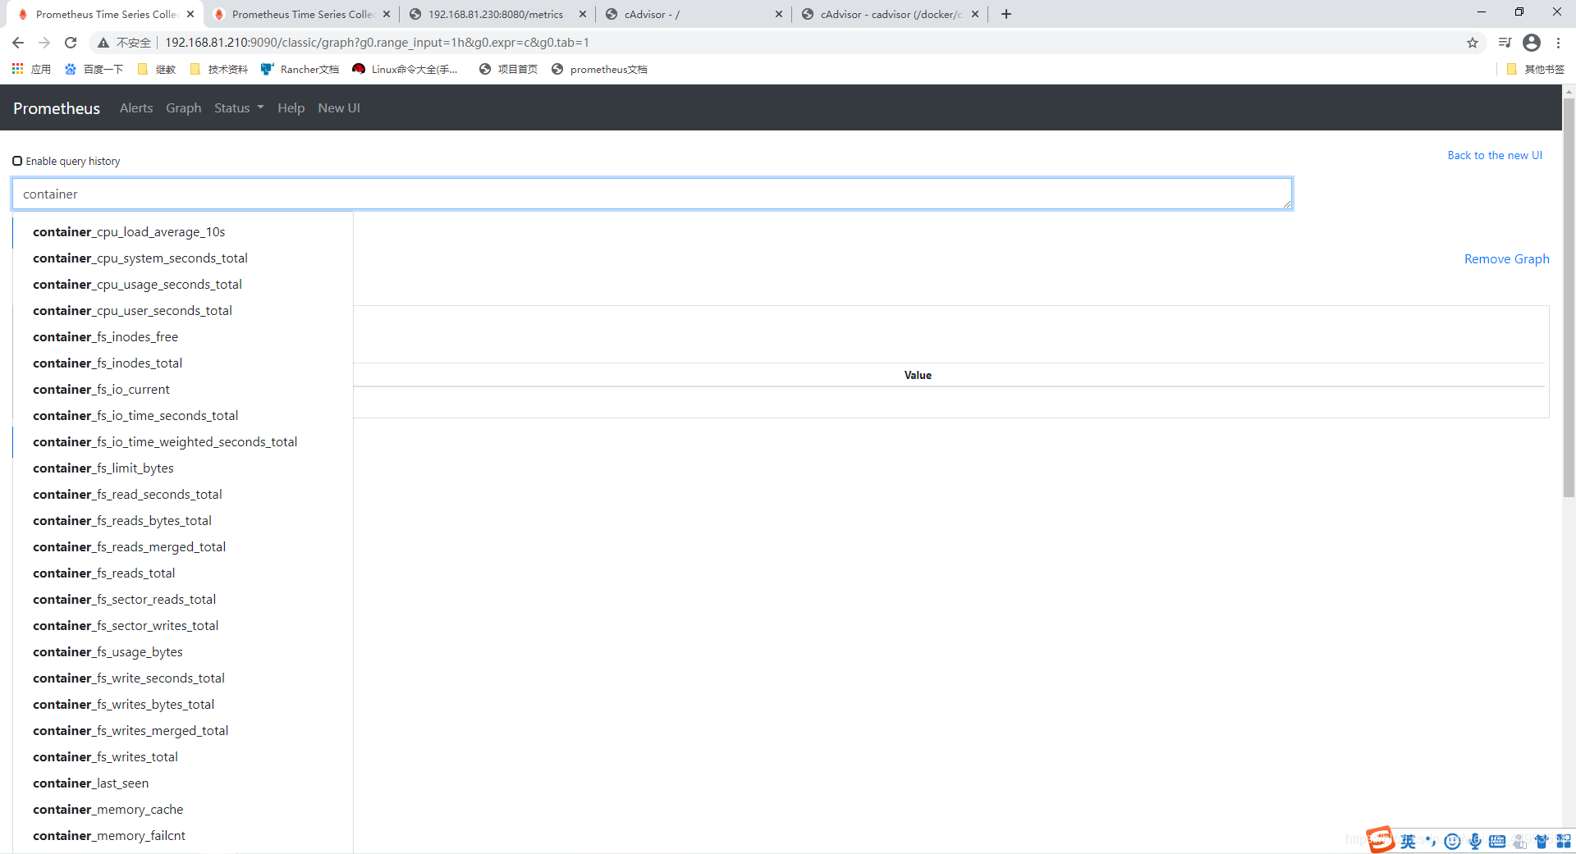Click the not-secure warning icon in address bar
The width and height of the screenshot is (1576, 854).
[x=103, y=43]
